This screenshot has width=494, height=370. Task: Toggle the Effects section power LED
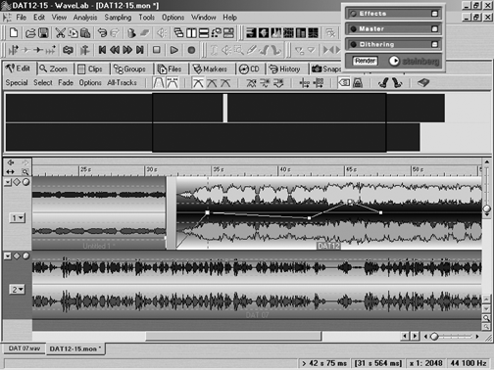[353, 14]
